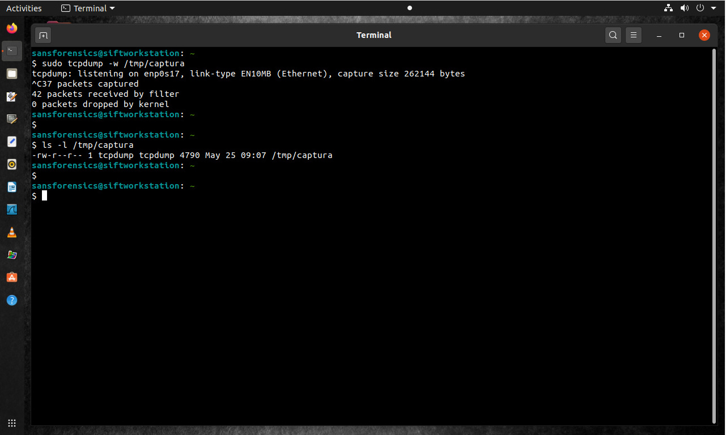Screen dimensions: 726x435
Task: Show all applications grid
Action: 12,423
